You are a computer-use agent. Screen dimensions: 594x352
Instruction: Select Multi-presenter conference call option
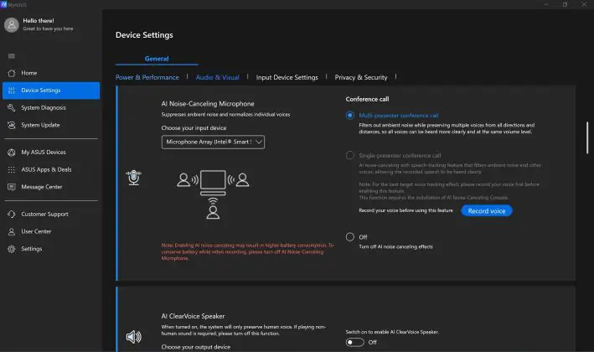(x=350, y=115)
